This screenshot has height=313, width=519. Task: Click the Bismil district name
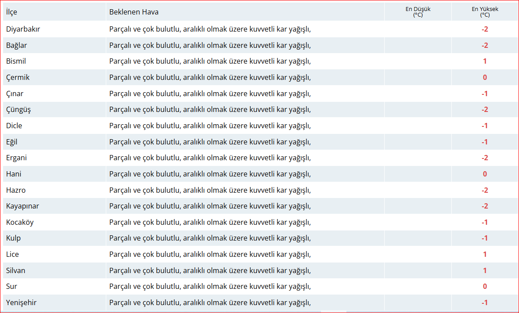coord(16,61)
